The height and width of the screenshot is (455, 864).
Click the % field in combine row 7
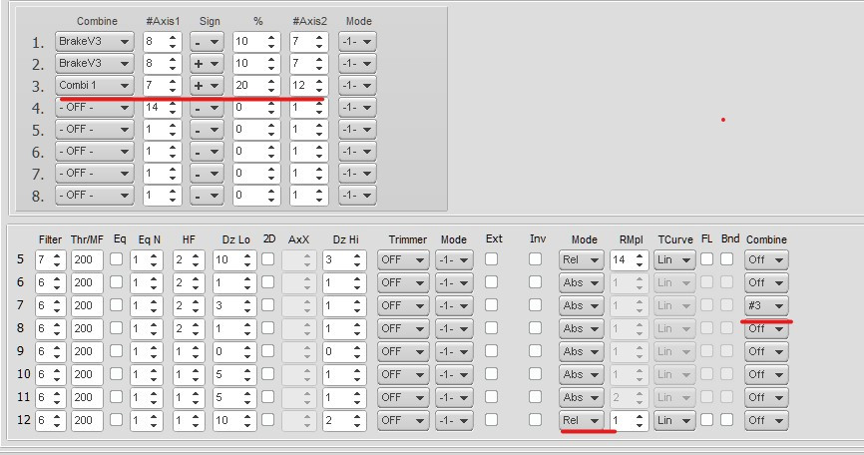[256, 174]
